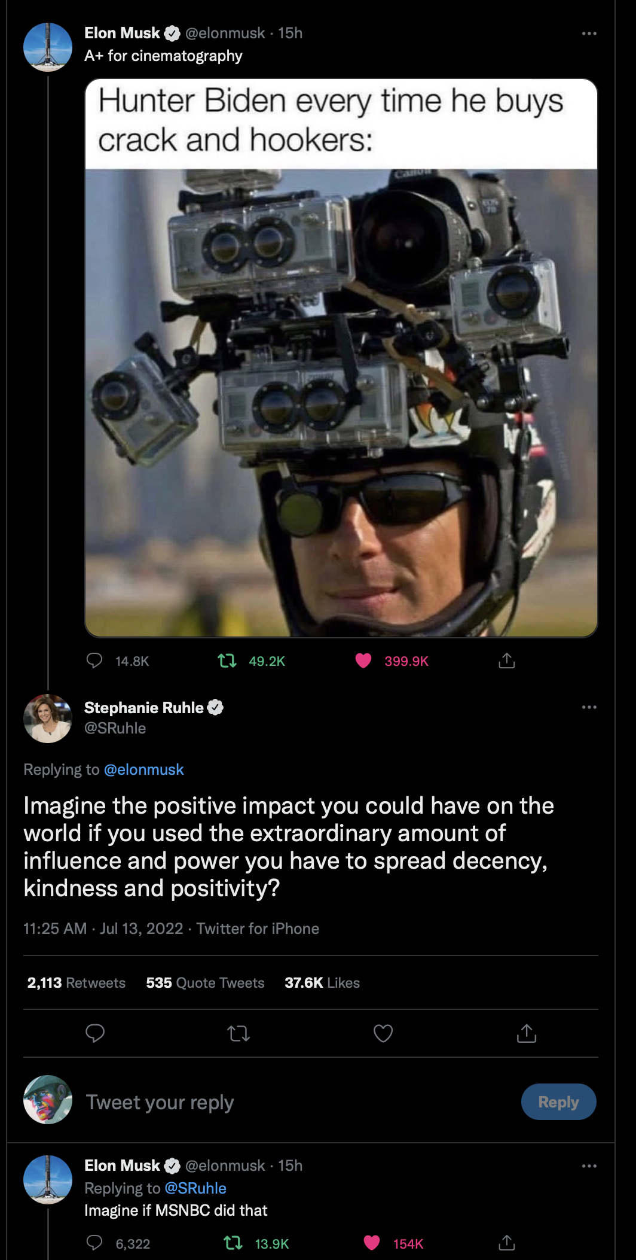
Task: Share Stephanie Ruhle's tweet via share icon
Action: 527,1033
